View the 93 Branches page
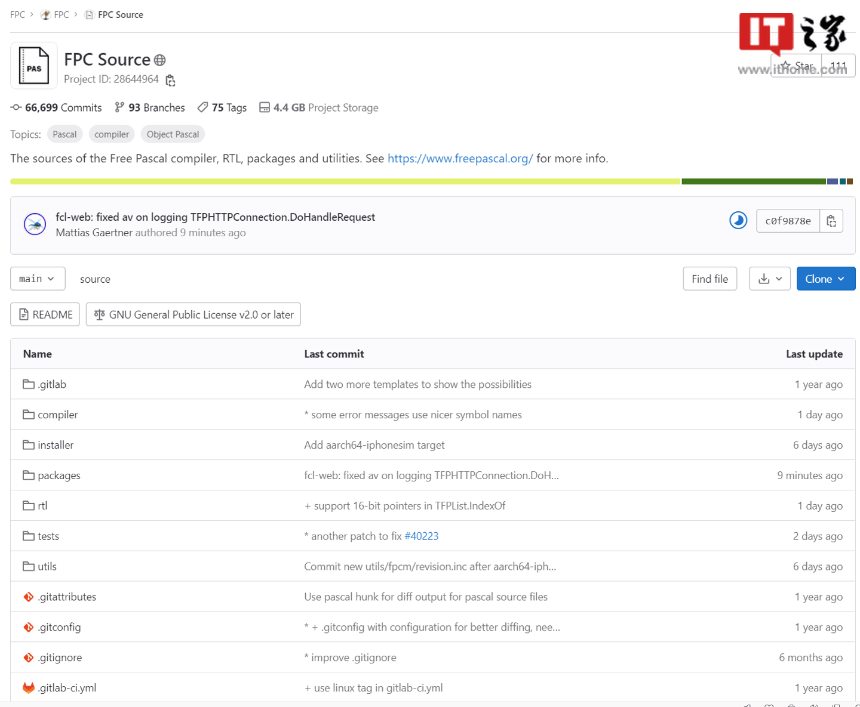This screenshot has width=860, height=707. (x=150, y=108)
